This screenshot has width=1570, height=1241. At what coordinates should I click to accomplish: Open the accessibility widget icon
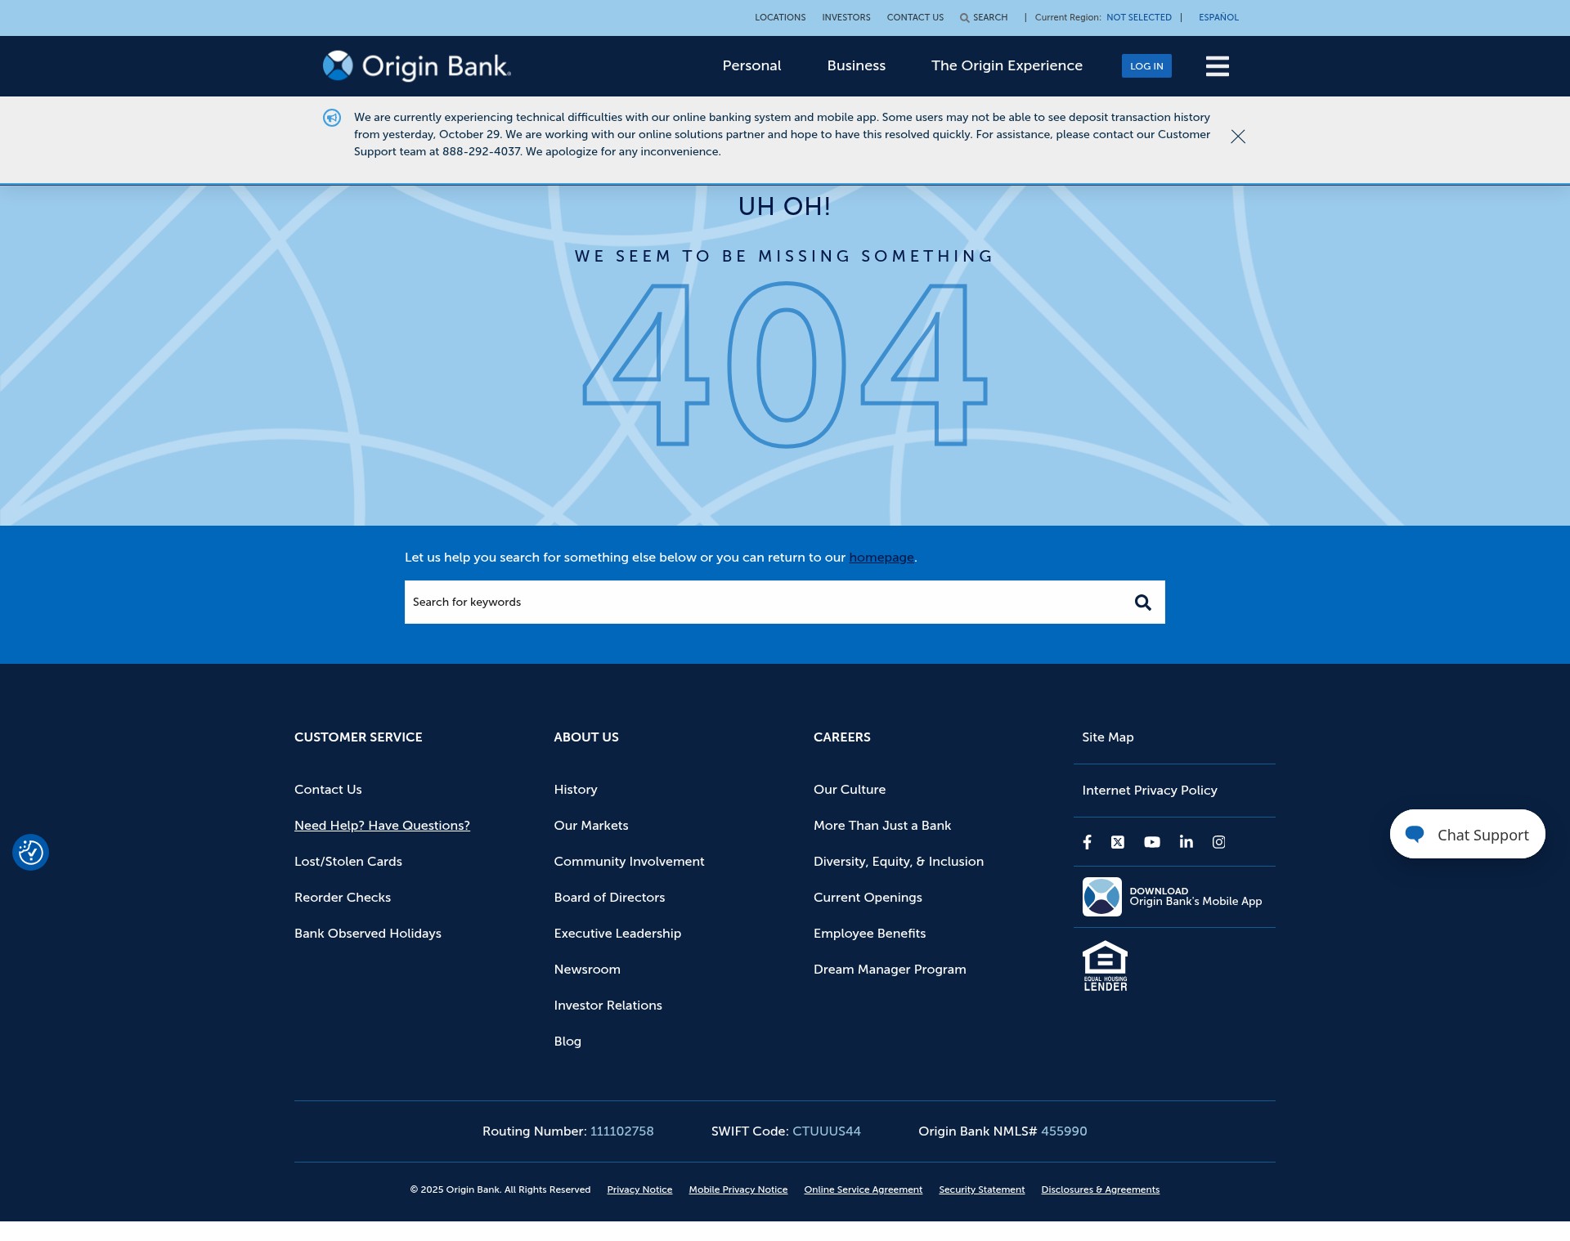click(30, 853)
